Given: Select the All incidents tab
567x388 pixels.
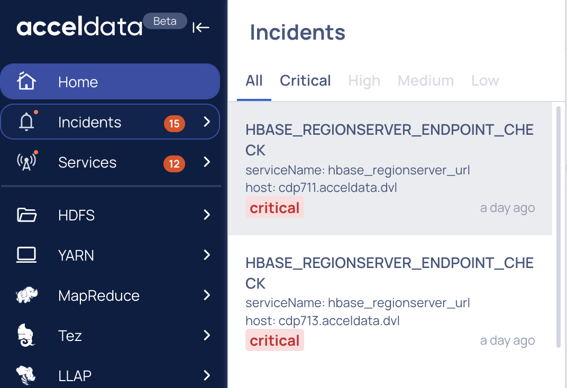Looking at the screenshot, I should pos(254,80).
